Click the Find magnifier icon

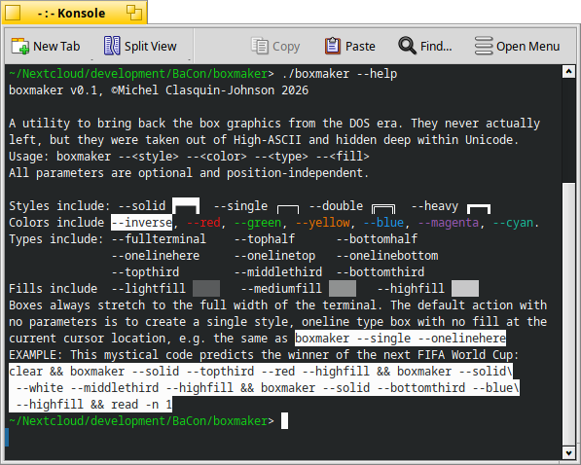coord(407,46)
